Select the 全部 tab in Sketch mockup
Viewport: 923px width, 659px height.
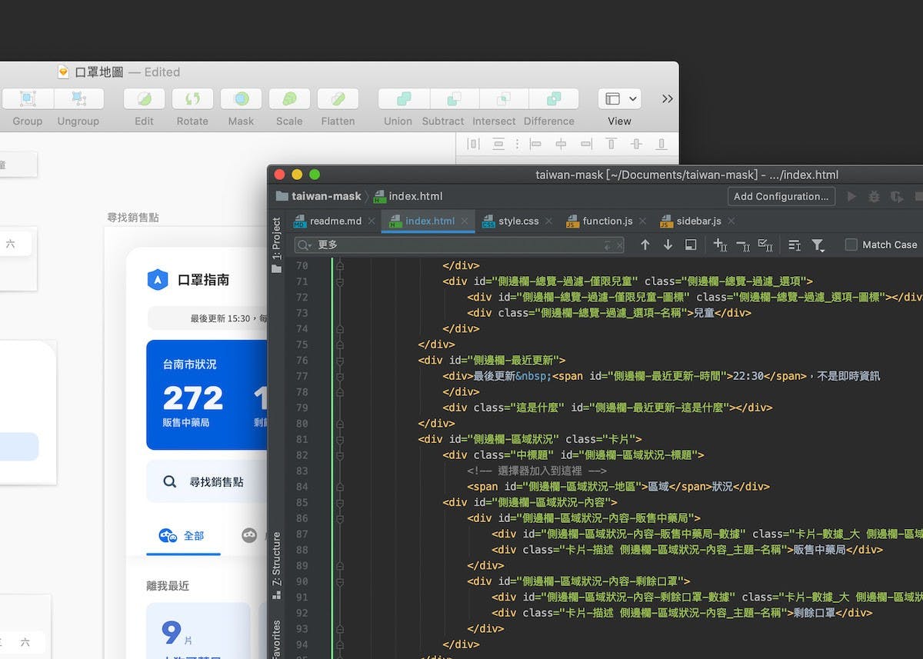point(184,535)
